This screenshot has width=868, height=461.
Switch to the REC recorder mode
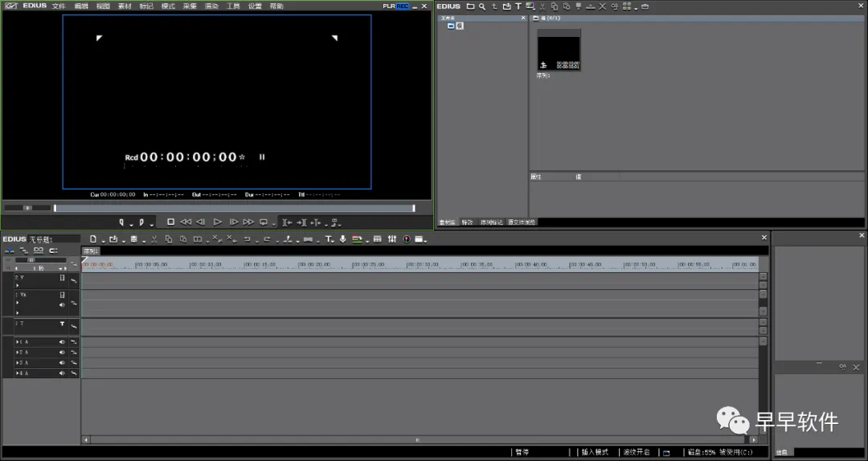click(x=403, y=6)
